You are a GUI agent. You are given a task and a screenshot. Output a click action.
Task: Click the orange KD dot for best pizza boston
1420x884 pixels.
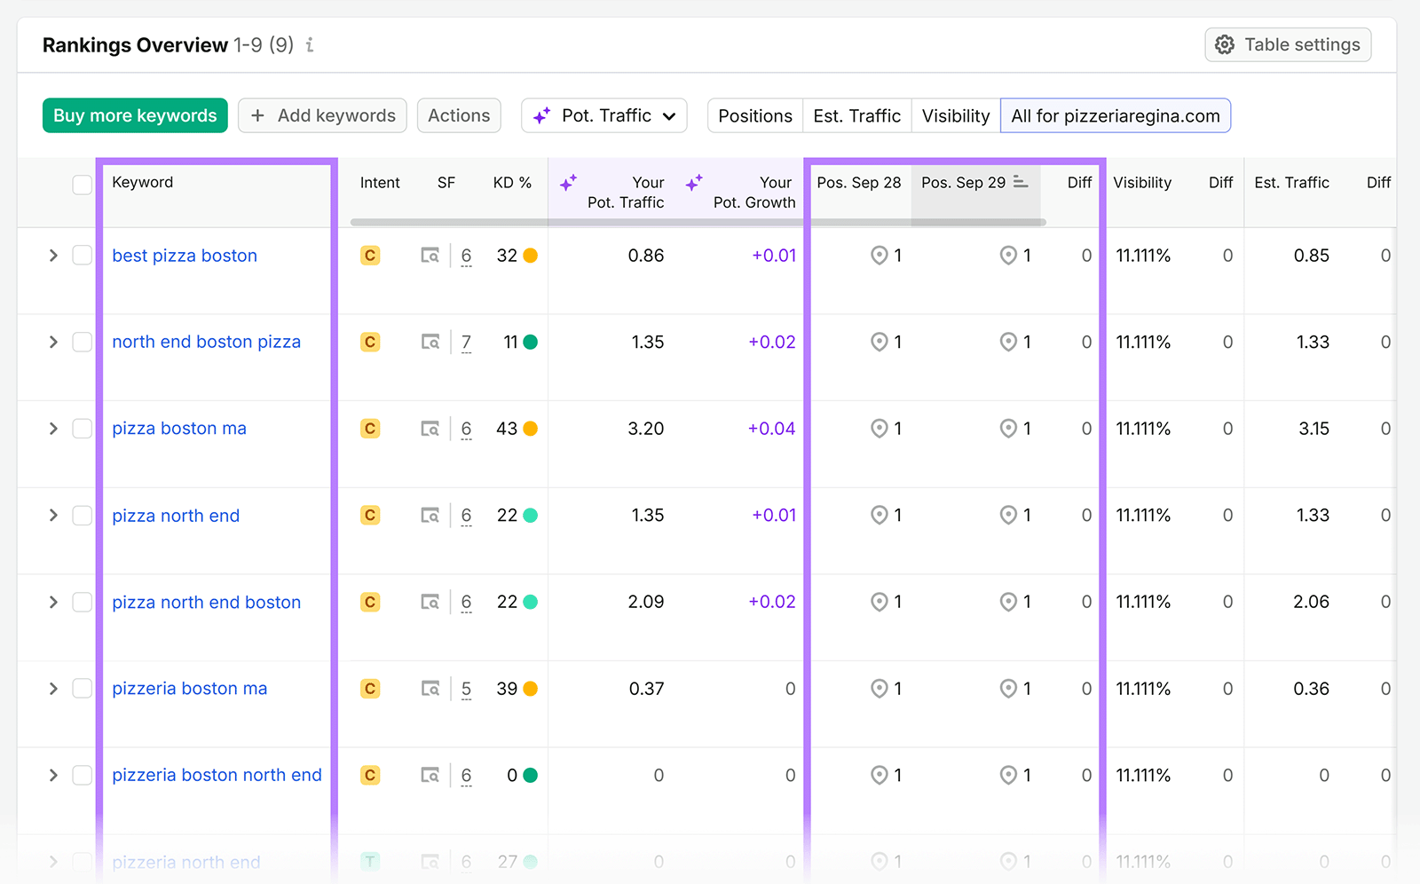coord(531,256)
